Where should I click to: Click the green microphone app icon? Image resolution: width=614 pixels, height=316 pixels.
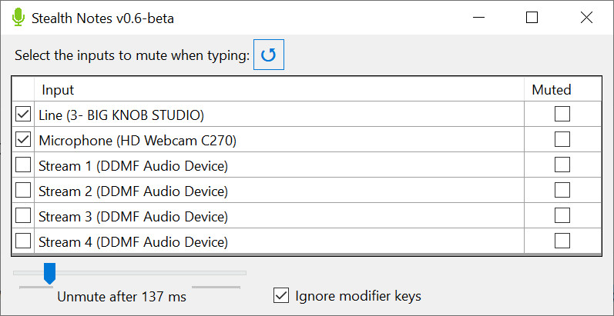[x=18, y=18]
